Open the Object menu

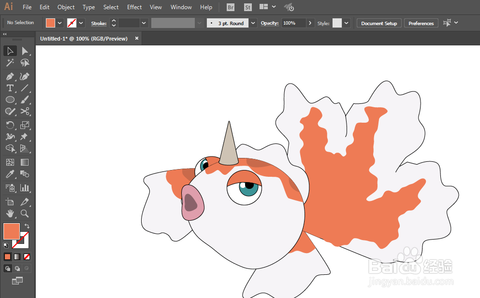pyautogui.click(x=66, y=7)
